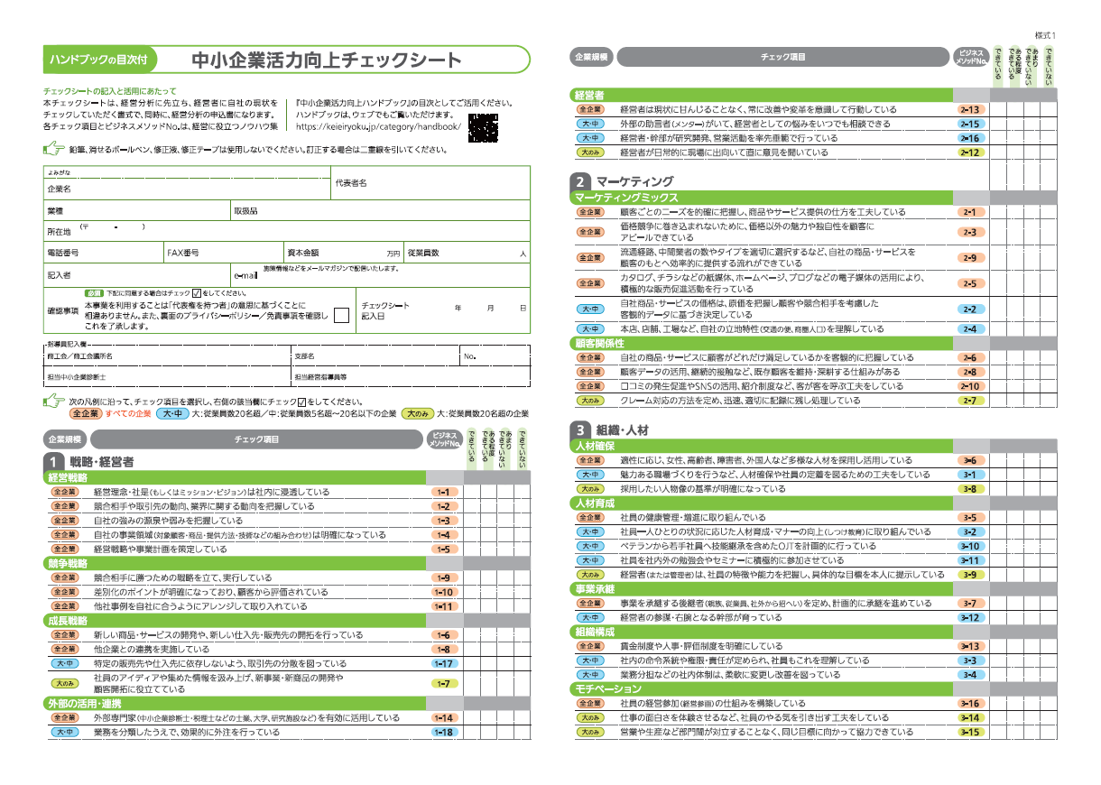Click into the 業種 field
The height and width of the screenshot is (785, 1101).
pyautogui.click(x=136, y=210)
